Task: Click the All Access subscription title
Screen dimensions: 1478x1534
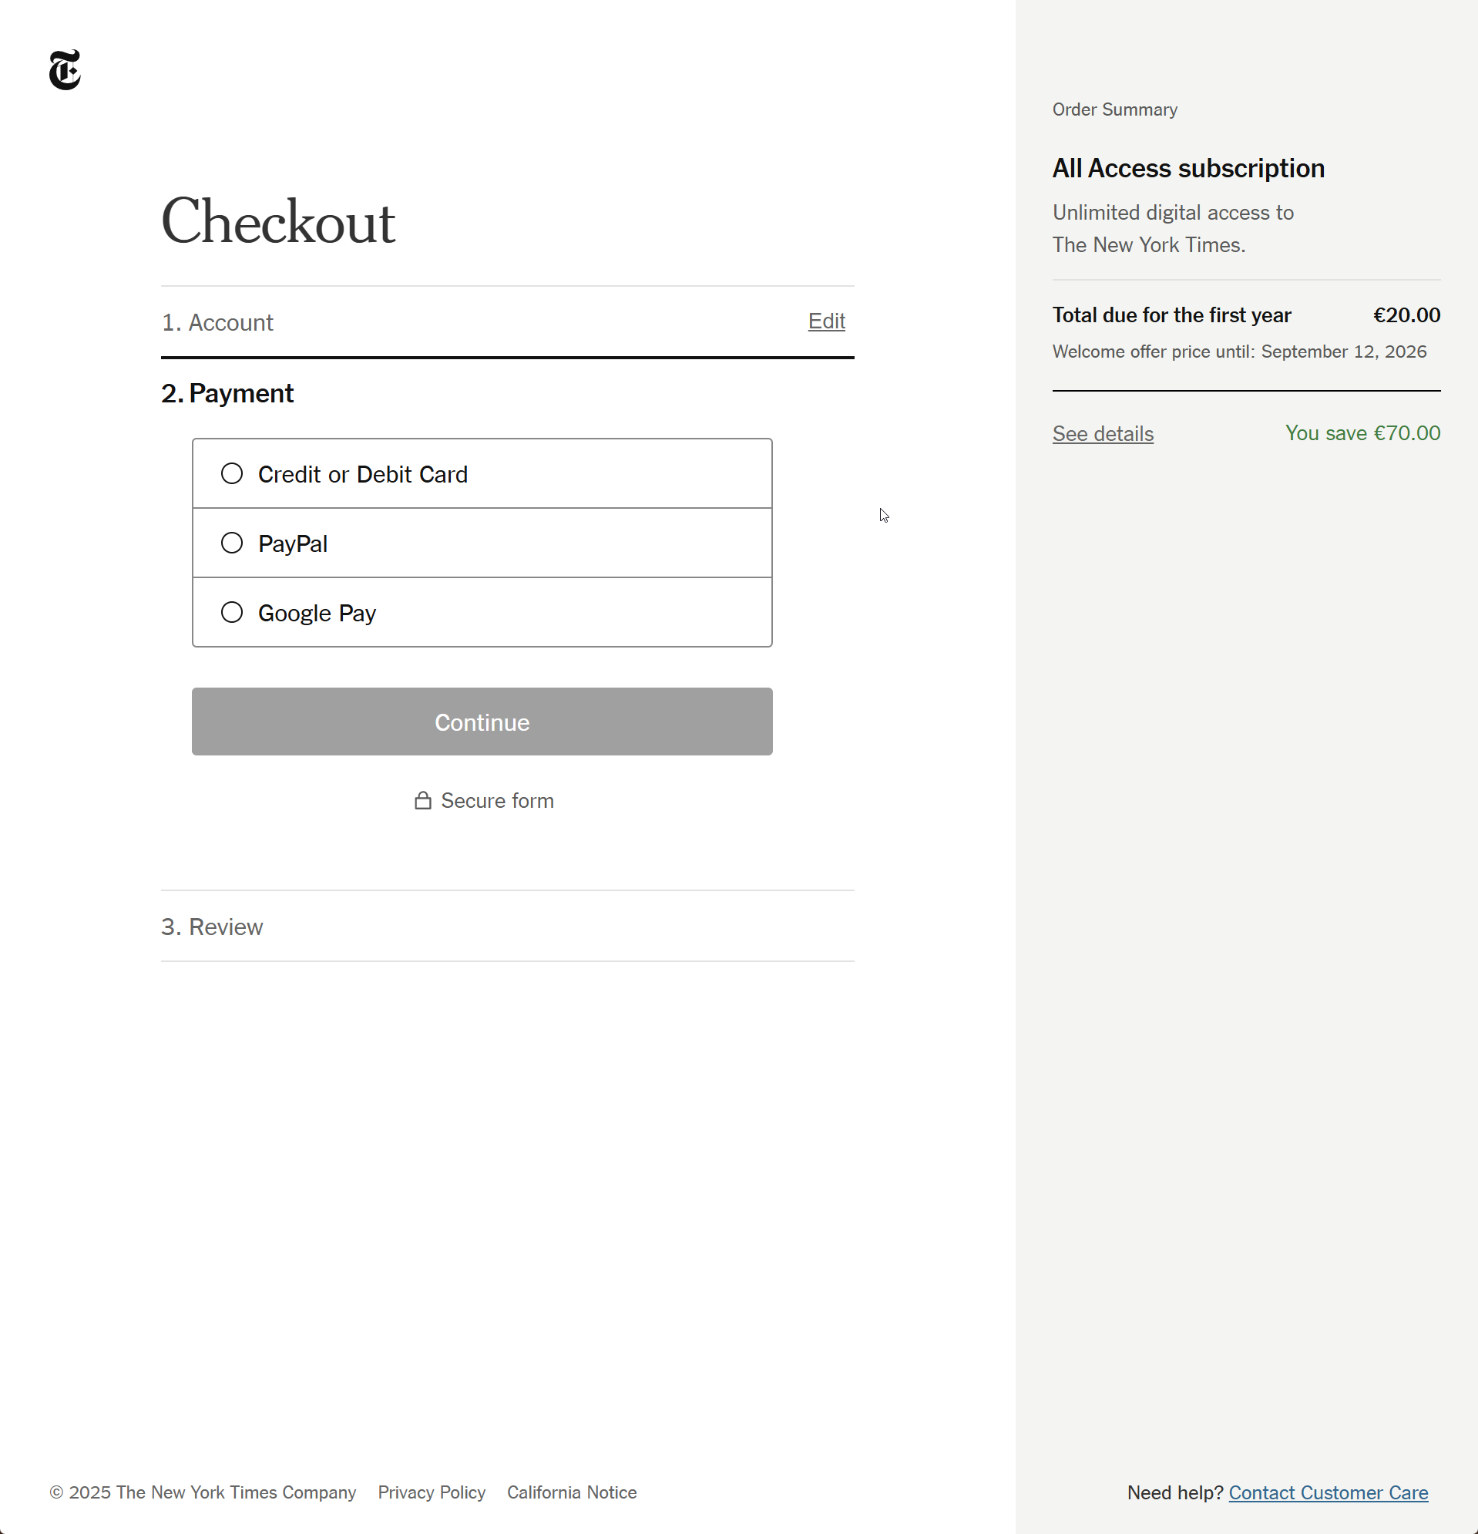Action: 1187,168
